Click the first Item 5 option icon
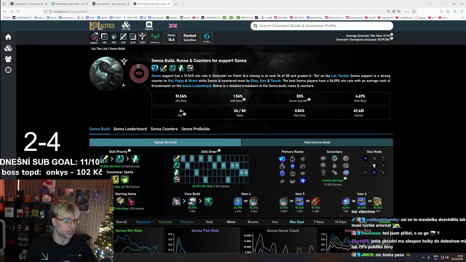 point(284,201)
